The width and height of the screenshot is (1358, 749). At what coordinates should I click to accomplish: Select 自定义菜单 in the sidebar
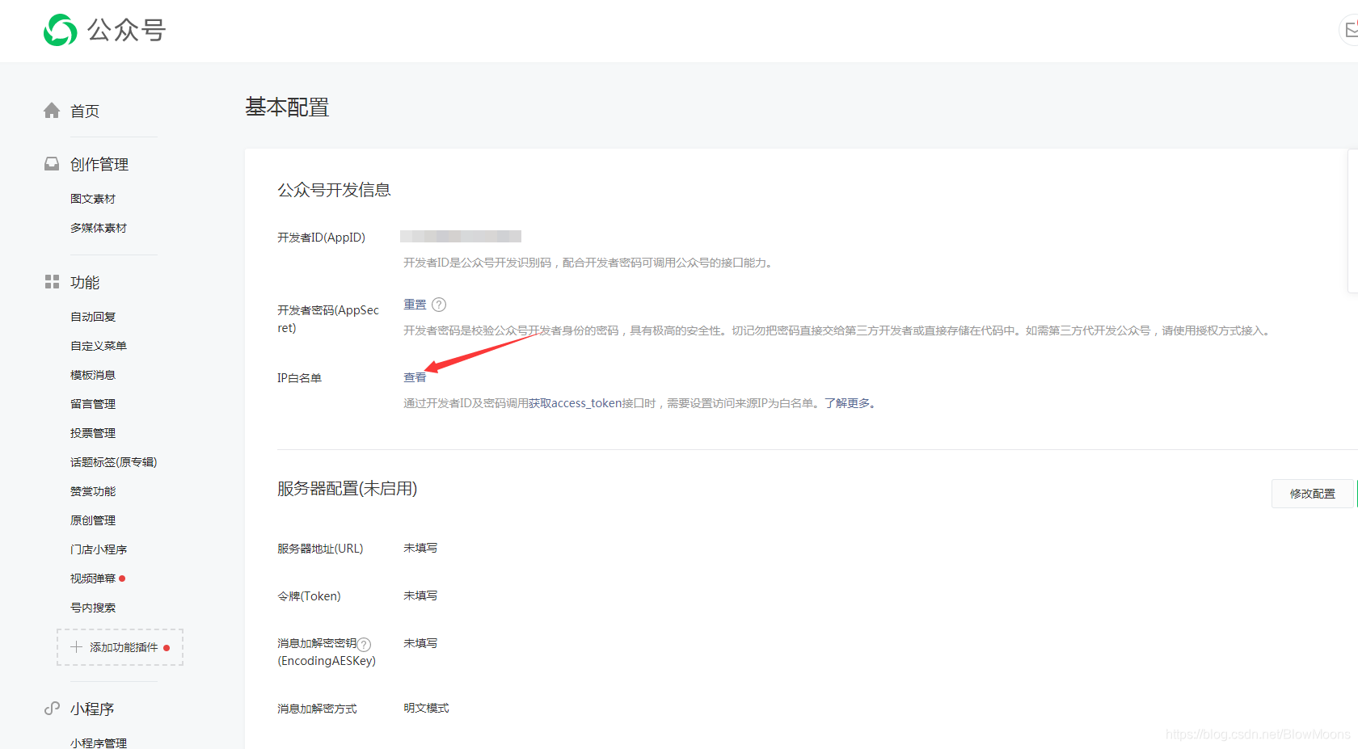coord(99,346)
